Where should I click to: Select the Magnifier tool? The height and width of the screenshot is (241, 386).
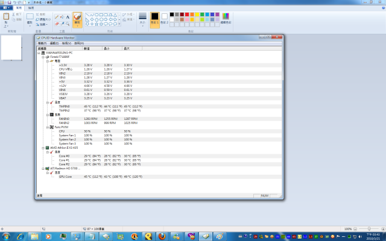click(x=68, y=23)
